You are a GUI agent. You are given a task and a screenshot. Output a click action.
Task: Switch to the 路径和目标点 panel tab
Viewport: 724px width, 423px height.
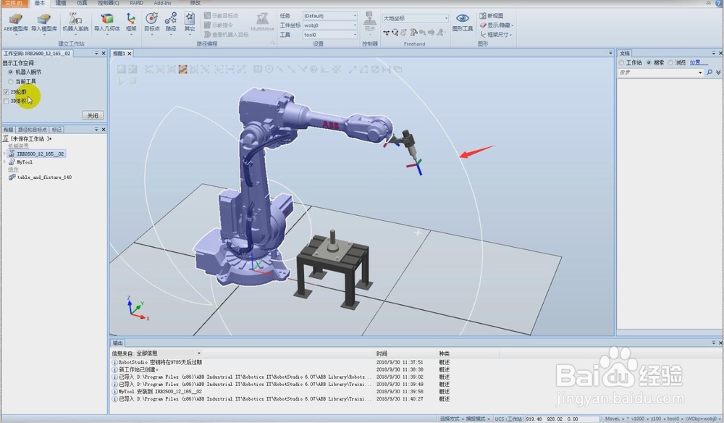(x=33, y=130)
